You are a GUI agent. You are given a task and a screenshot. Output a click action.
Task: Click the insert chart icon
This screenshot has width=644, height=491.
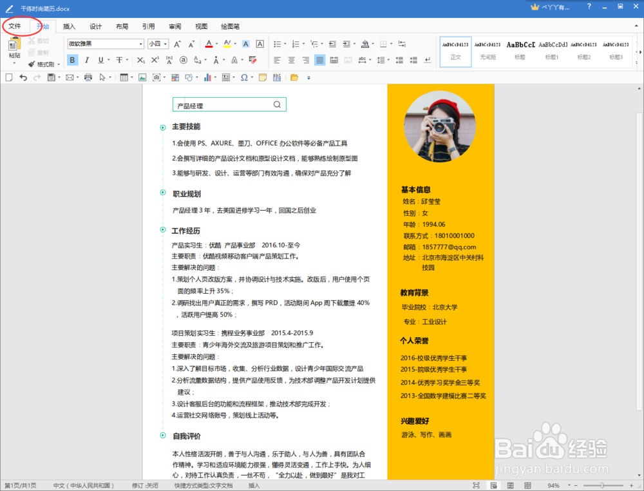click(x=207, y=77)
